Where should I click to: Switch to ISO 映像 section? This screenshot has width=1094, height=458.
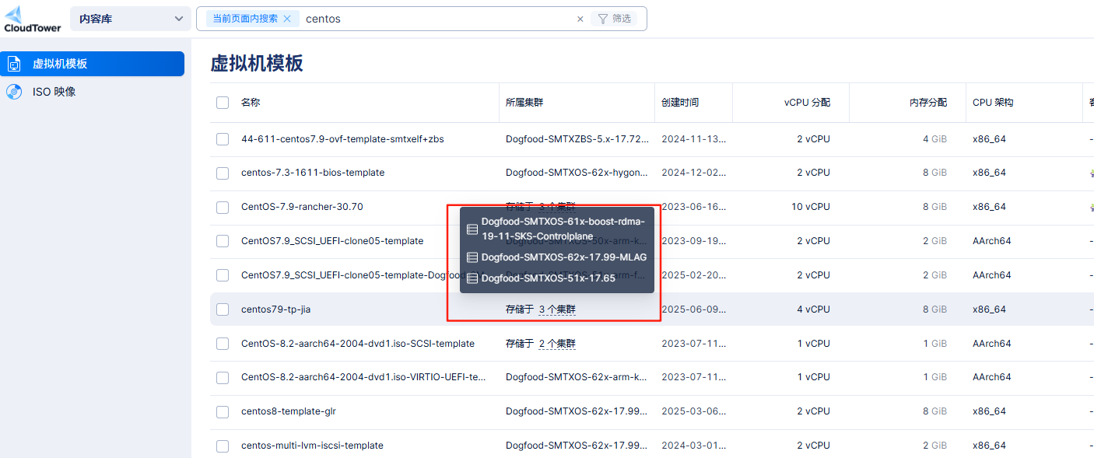pyautogui.click(x=54, y=92)
